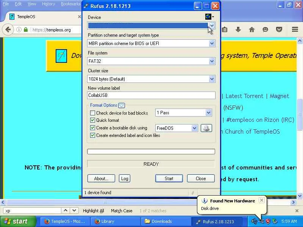Open the Firefox File menu

point(6,4)
